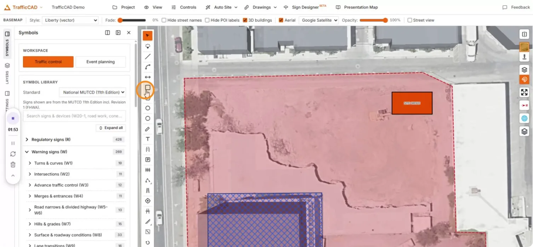The width and height of the screenshot is (533, 247).
Task: Click the parking P symbol tool
Action: tap(148, 160)
